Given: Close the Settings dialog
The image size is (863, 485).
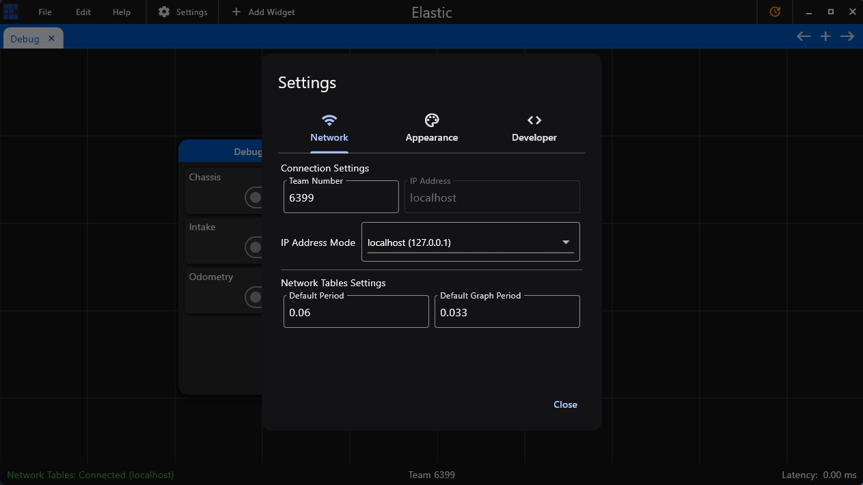Looking at the screenshot, I should [x=565, y=404].
